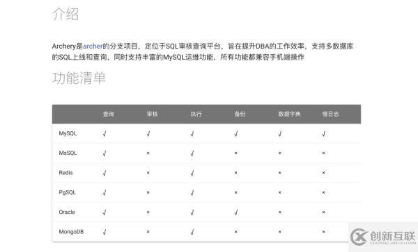Open the archer project link
Image resolution: width=418 pixels, height=252 pixels.
pyautogui.click(x=93, y=47)
